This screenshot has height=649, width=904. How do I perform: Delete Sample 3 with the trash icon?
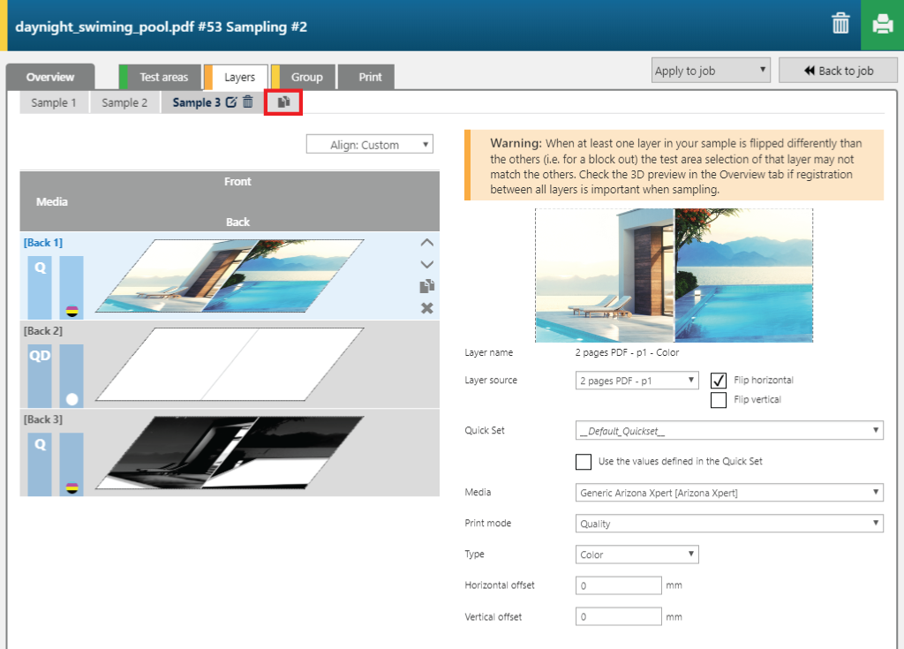coord(247,102)
